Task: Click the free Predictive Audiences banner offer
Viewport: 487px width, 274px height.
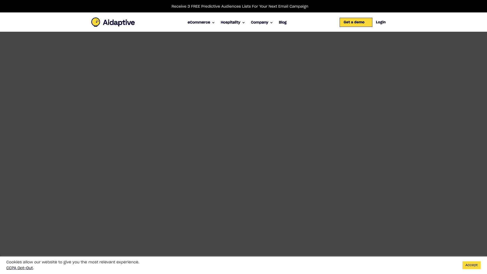Action: (240, 6)
